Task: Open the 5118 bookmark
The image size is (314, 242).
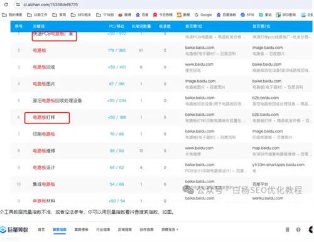Action: pyautogui.click(x=247, y=15)
